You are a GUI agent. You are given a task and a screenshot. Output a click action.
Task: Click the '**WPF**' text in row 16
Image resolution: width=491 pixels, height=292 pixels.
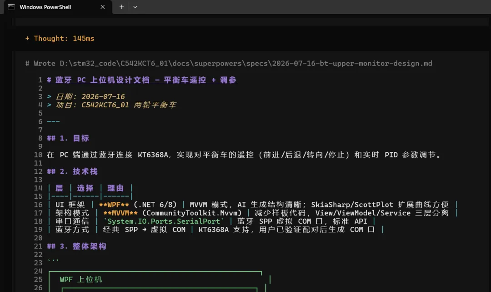[114, 205]
